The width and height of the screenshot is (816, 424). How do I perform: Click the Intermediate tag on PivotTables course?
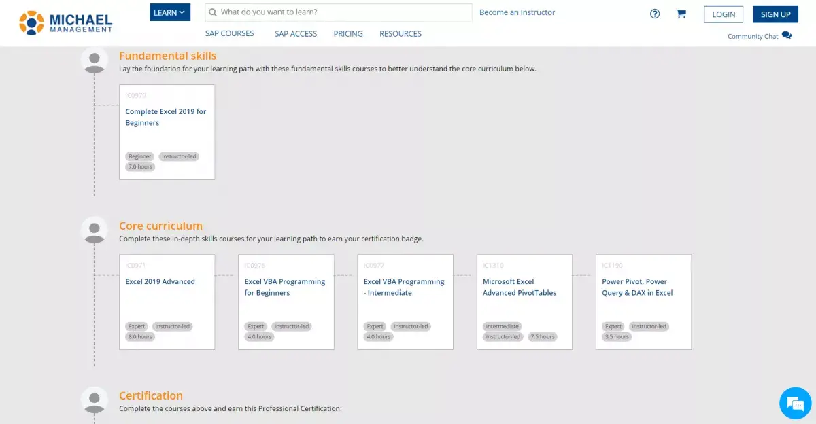[503, 326]
